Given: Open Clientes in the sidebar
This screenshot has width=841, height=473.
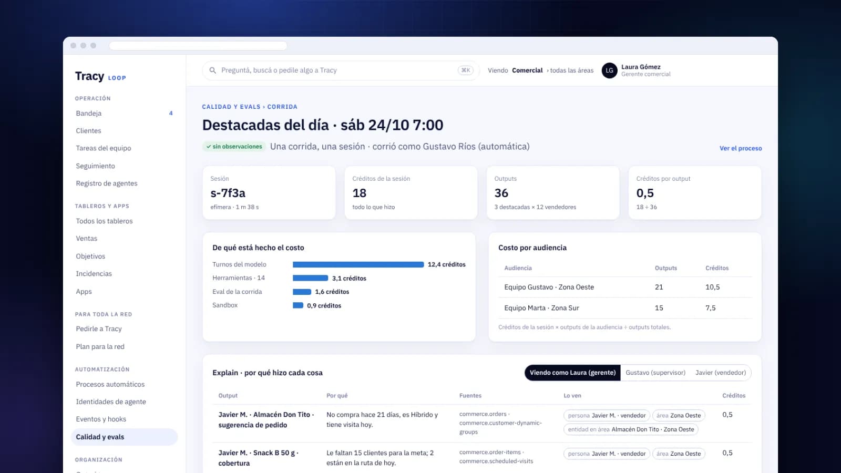Looking at the screenshot, I should pos(124,131).
